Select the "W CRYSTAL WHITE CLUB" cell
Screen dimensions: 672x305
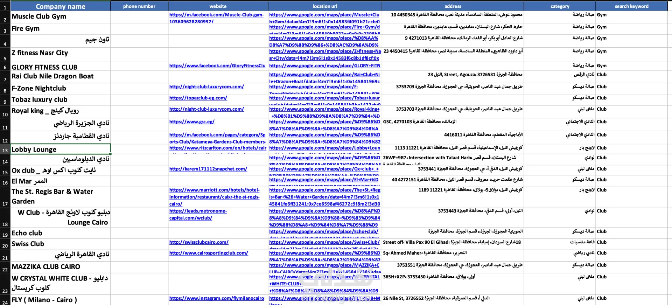pyautogui.click(x=61, y=284)
